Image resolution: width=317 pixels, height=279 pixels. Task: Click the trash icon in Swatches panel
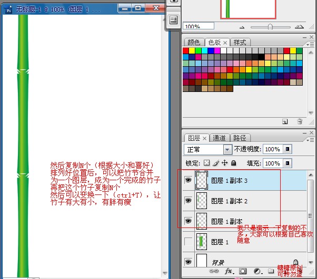coord(300,121)
